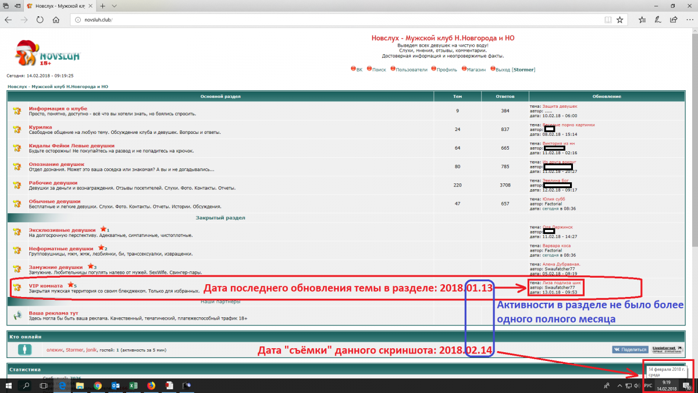
Task: Open the Edge Share icon
Action: (672, 19)
